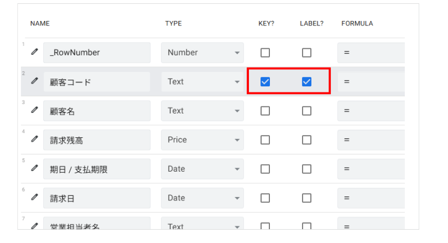This screenshot has width=448, height=243.
Task: Click the formula field for _RowNumber
Action: click(x=371, y=53)
